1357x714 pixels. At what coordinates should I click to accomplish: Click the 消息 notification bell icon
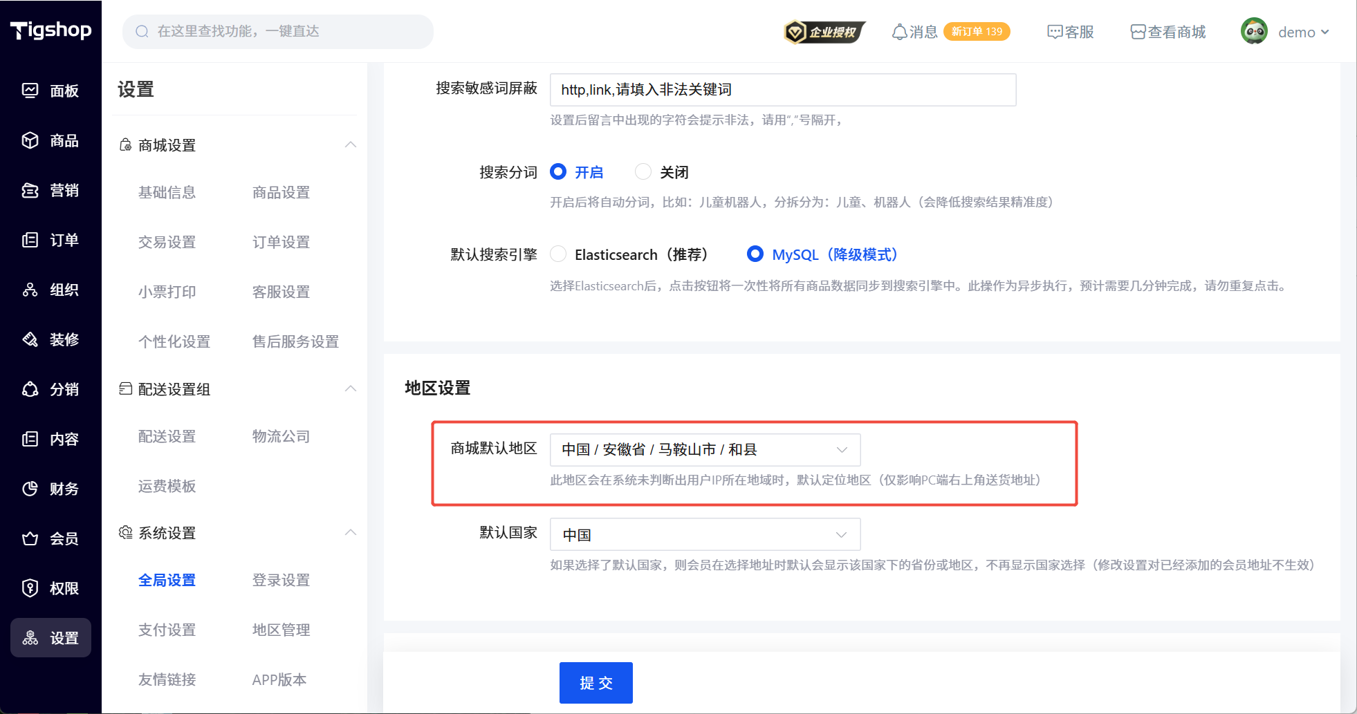pos(899,32)
